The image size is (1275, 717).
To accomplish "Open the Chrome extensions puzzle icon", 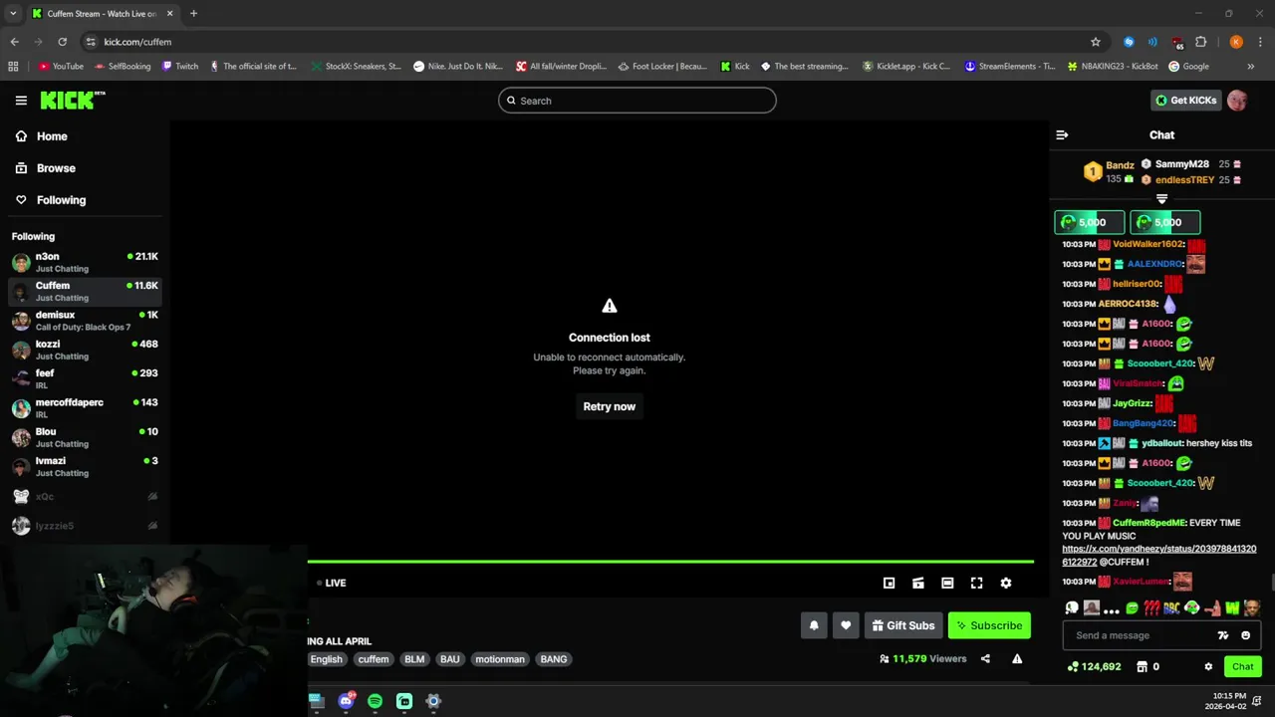I will (x=1200, y=42).
